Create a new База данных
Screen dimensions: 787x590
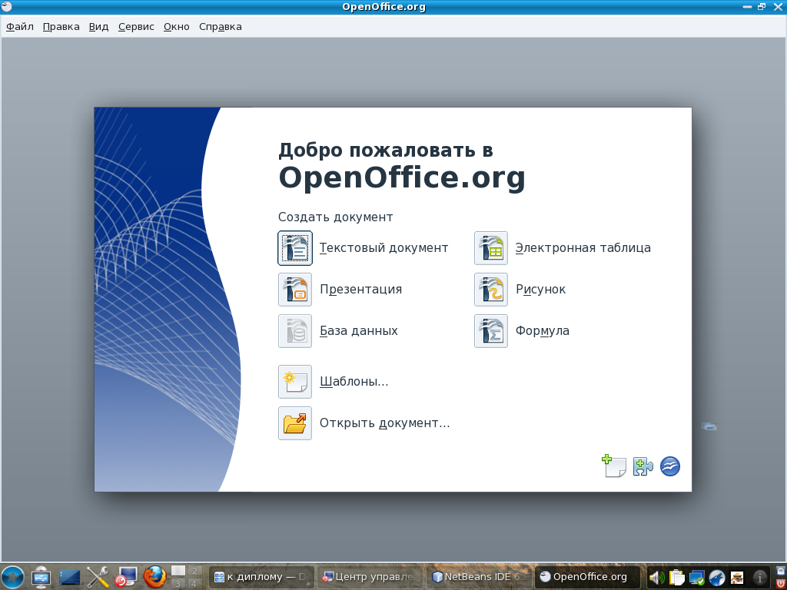tap(295, 331)
